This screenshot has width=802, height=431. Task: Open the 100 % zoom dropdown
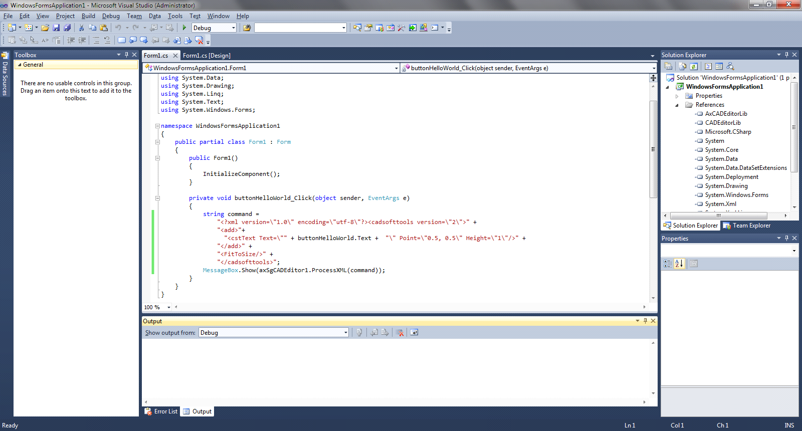tap(169, 307)
